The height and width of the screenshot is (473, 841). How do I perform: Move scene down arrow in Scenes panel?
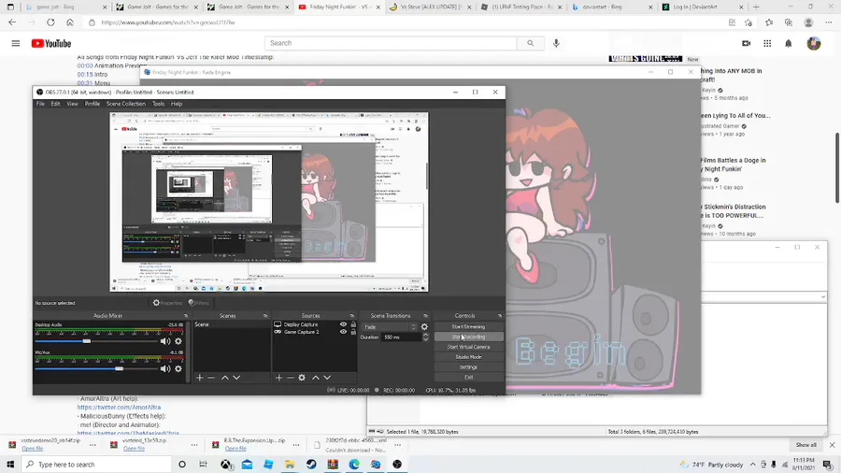click(x=236, y=378)
